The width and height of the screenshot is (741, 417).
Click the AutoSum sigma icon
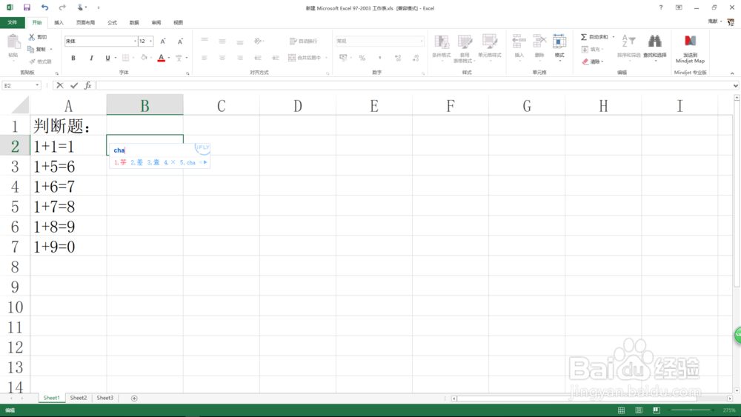pyautogui.click(x=584, y=37)
